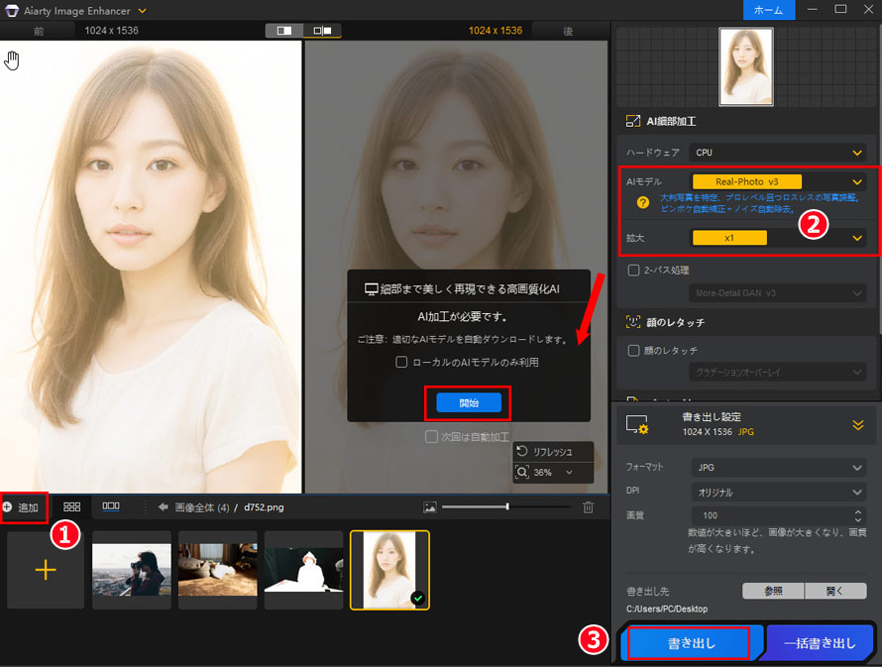882x667 pixels.
Task: Switch to split compare view mode
Action: pos(322,31)
